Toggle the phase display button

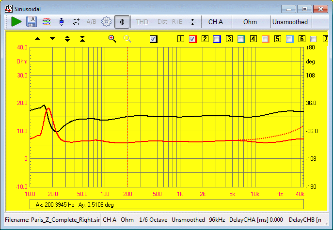pos(122,22)
